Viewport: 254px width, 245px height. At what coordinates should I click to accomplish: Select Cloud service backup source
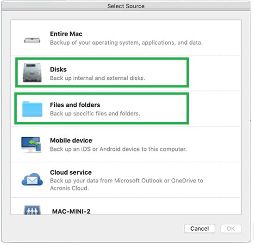[x=126, y=179]
